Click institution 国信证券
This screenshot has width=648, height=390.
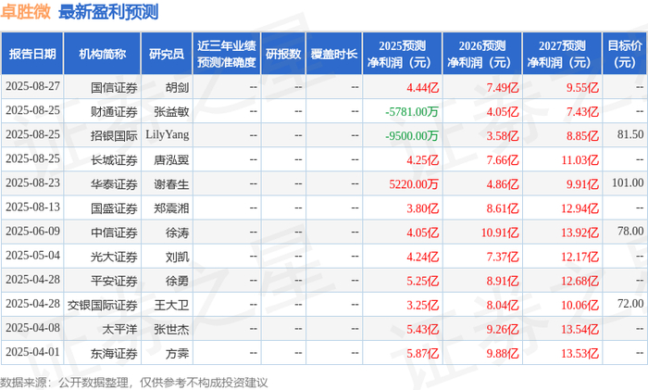pos(114,88)
